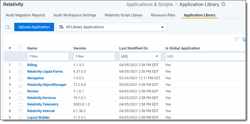This screenshot has height=124, width=250.
Task: Click the clear-filters funnel icon
Action: (x=244, y=39)
